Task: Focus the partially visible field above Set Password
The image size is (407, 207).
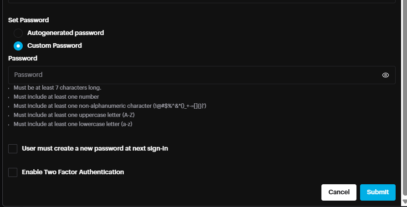Action: tap(200, 2)
